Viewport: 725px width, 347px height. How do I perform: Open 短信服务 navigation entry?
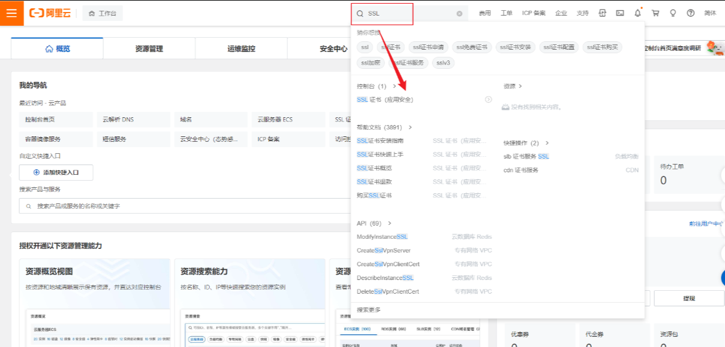pos(133,139)
